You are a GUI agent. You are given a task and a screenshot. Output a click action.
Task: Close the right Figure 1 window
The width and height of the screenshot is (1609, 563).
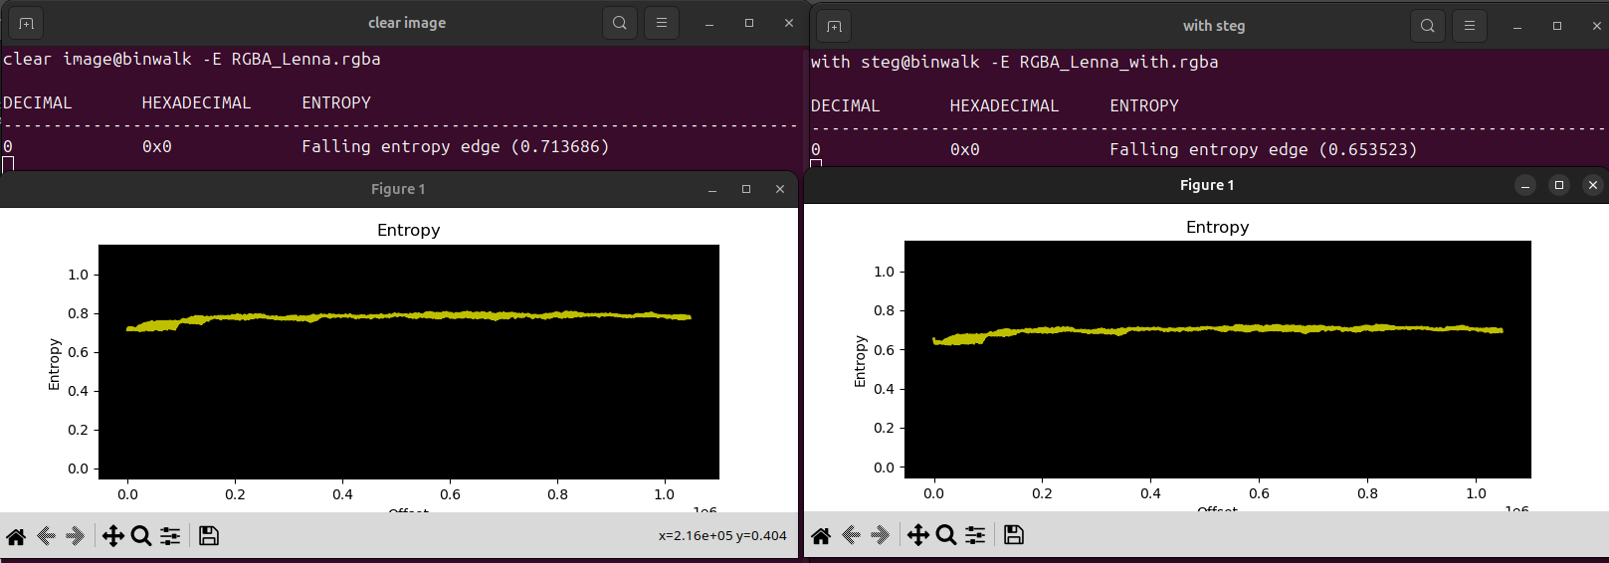click(x=1593, y=185)
